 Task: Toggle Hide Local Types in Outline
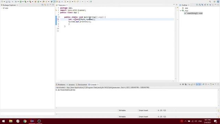click(x=210, y=5)
